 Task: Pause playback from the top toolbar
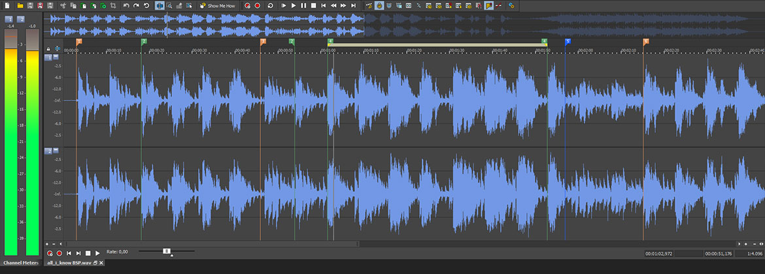tap(303, 5)
